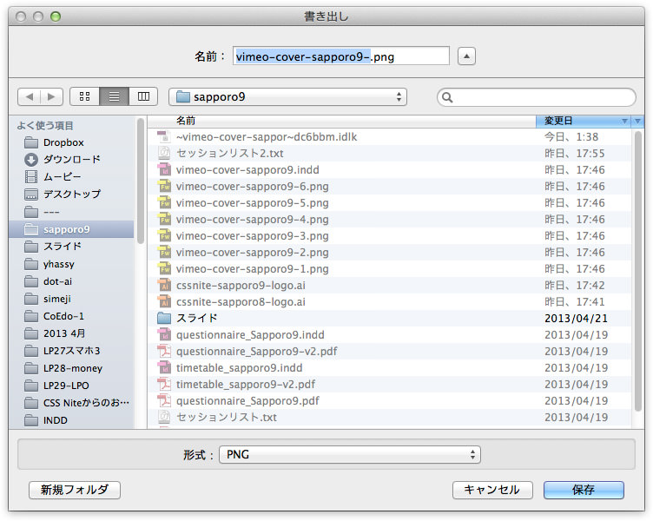The image size is (653, 521).
Task: Open ムービー in the sidebar
Action: point(71,177)
